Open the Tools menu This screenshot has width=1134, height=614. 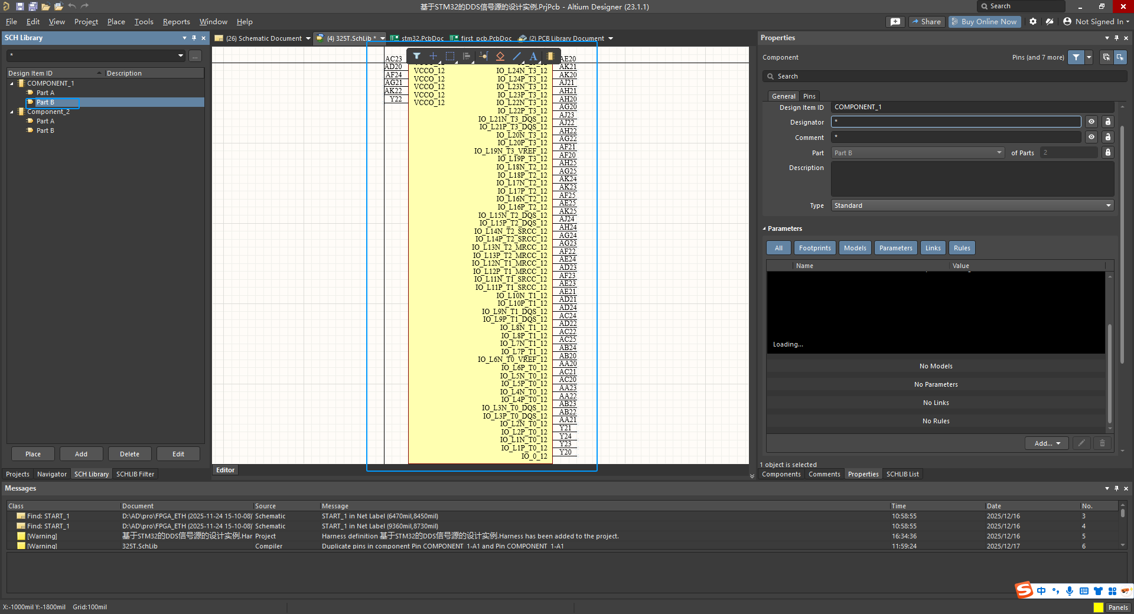pyautogui.click(x=144, y=21)
